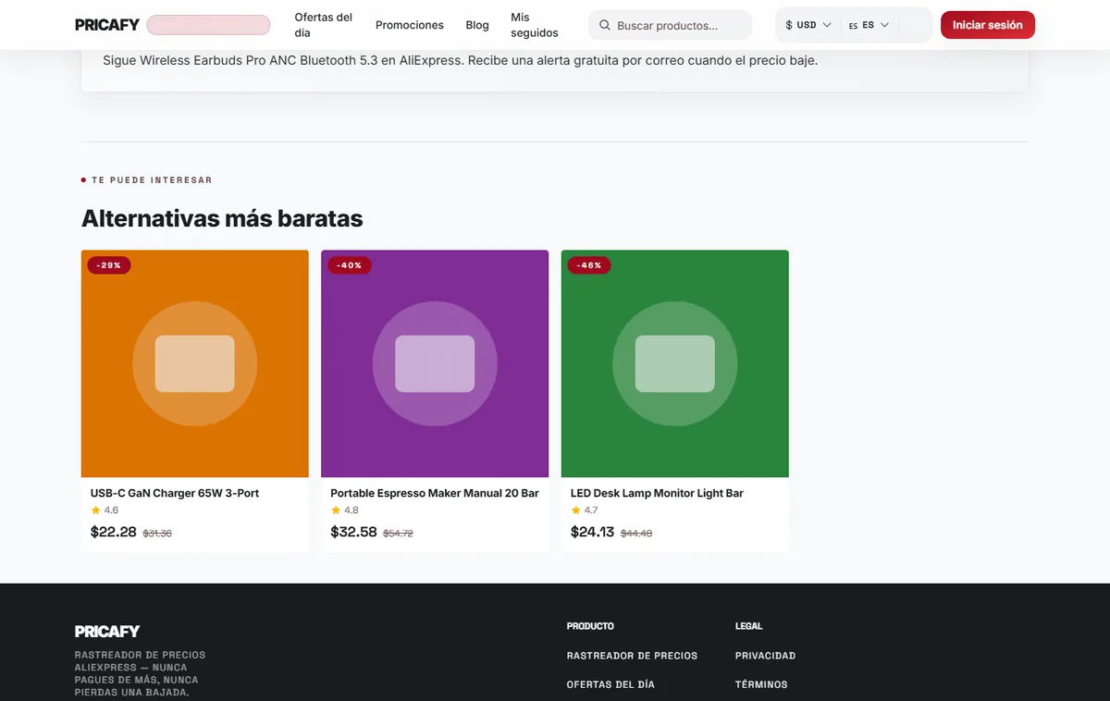Click the footer LEGAL heading
The image size is (1110, 701).
coord(749,626)
